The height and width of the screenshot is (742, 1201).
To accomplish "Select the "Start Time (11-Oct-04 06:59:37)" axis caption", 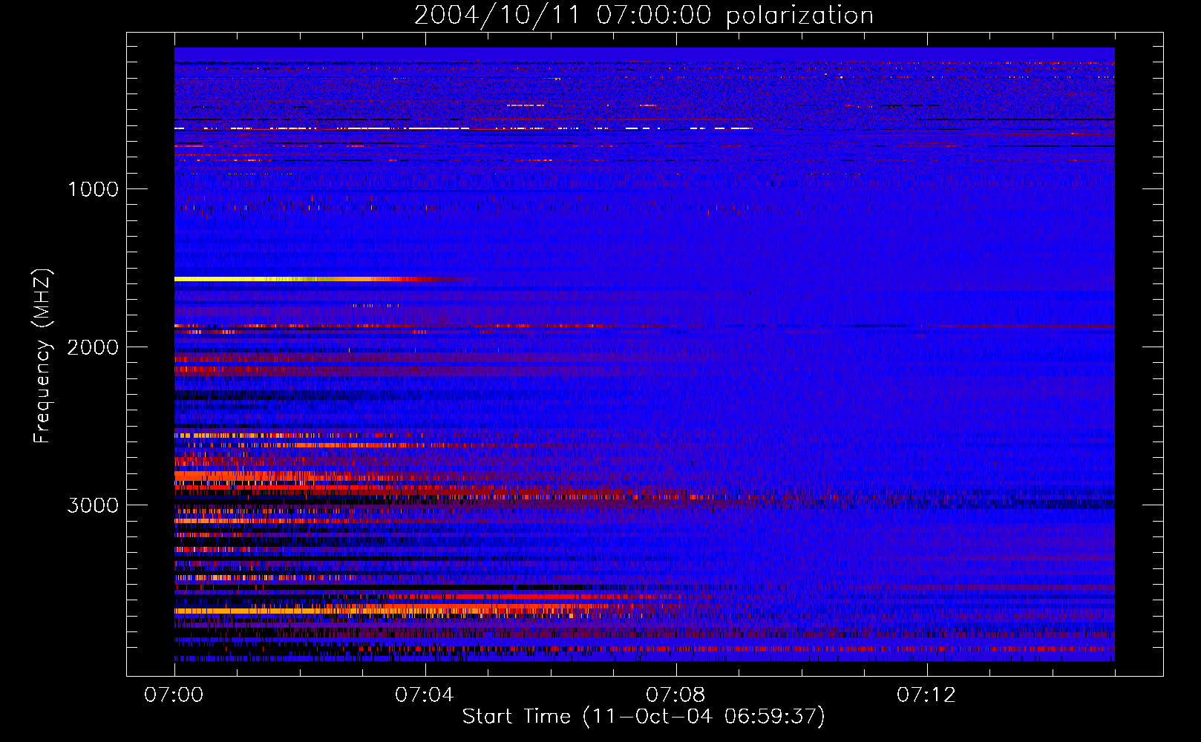I will [644, 717].
